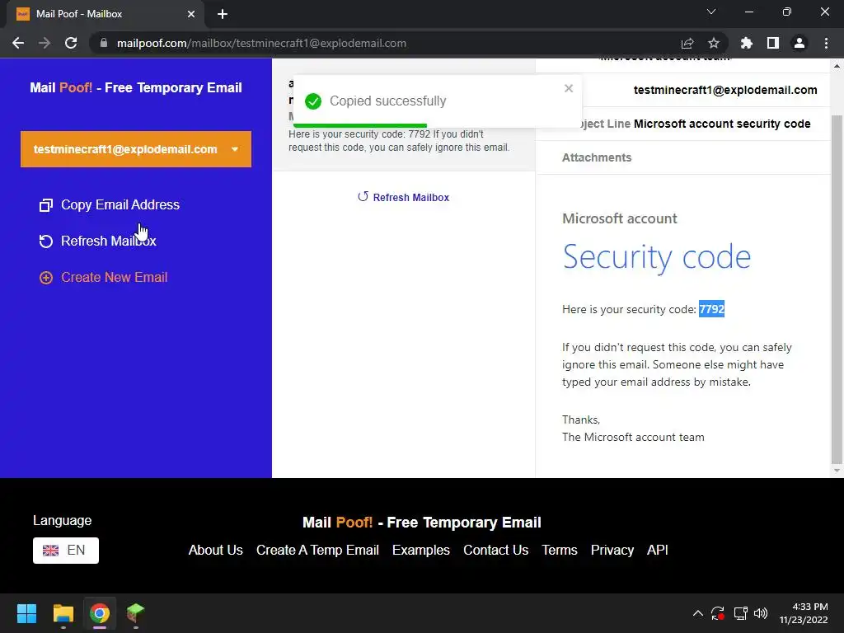Click the copy icon beside Copy Email Address
The image size is (844, 633).
pyautogui.click(x=46, y=205)
